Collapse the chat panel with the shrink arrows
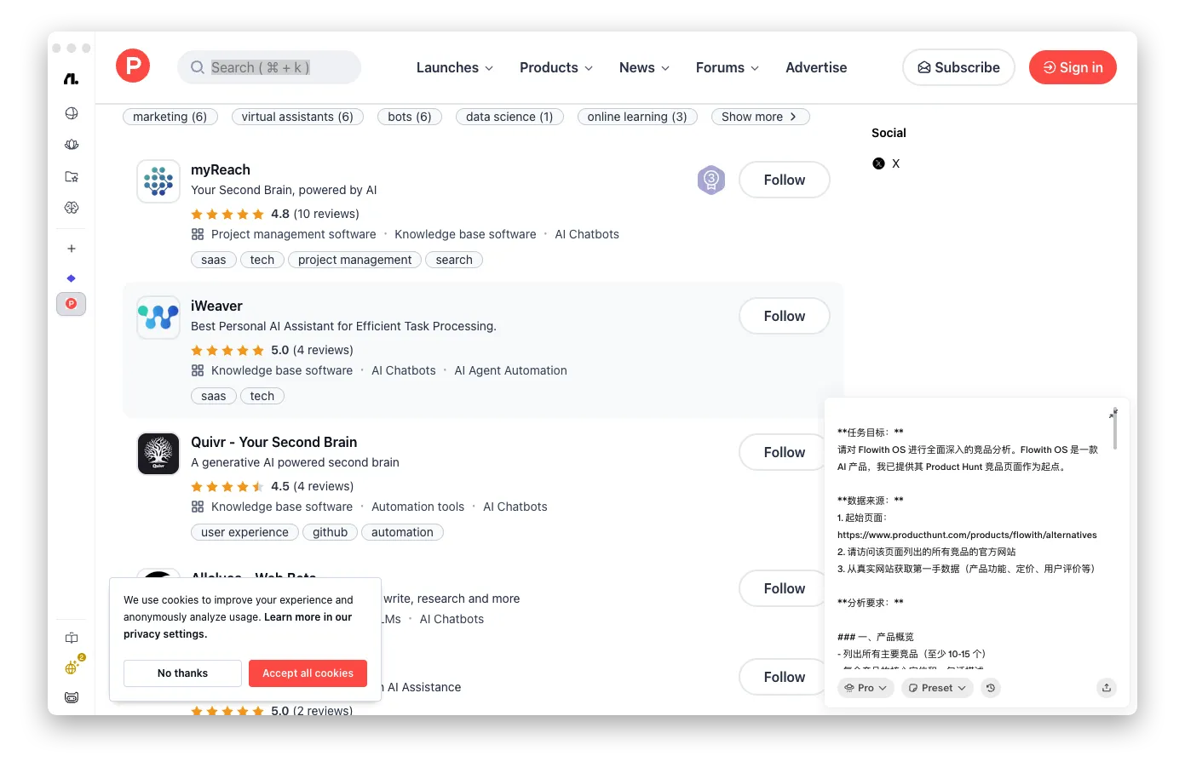 (1113, 413)
